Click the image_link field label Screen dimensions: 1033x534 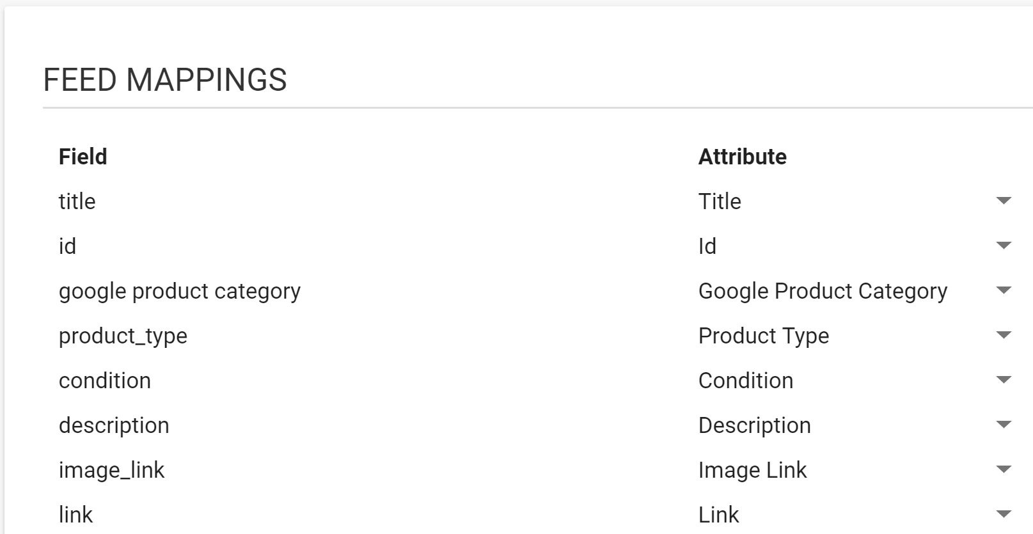tap(112, 469)
